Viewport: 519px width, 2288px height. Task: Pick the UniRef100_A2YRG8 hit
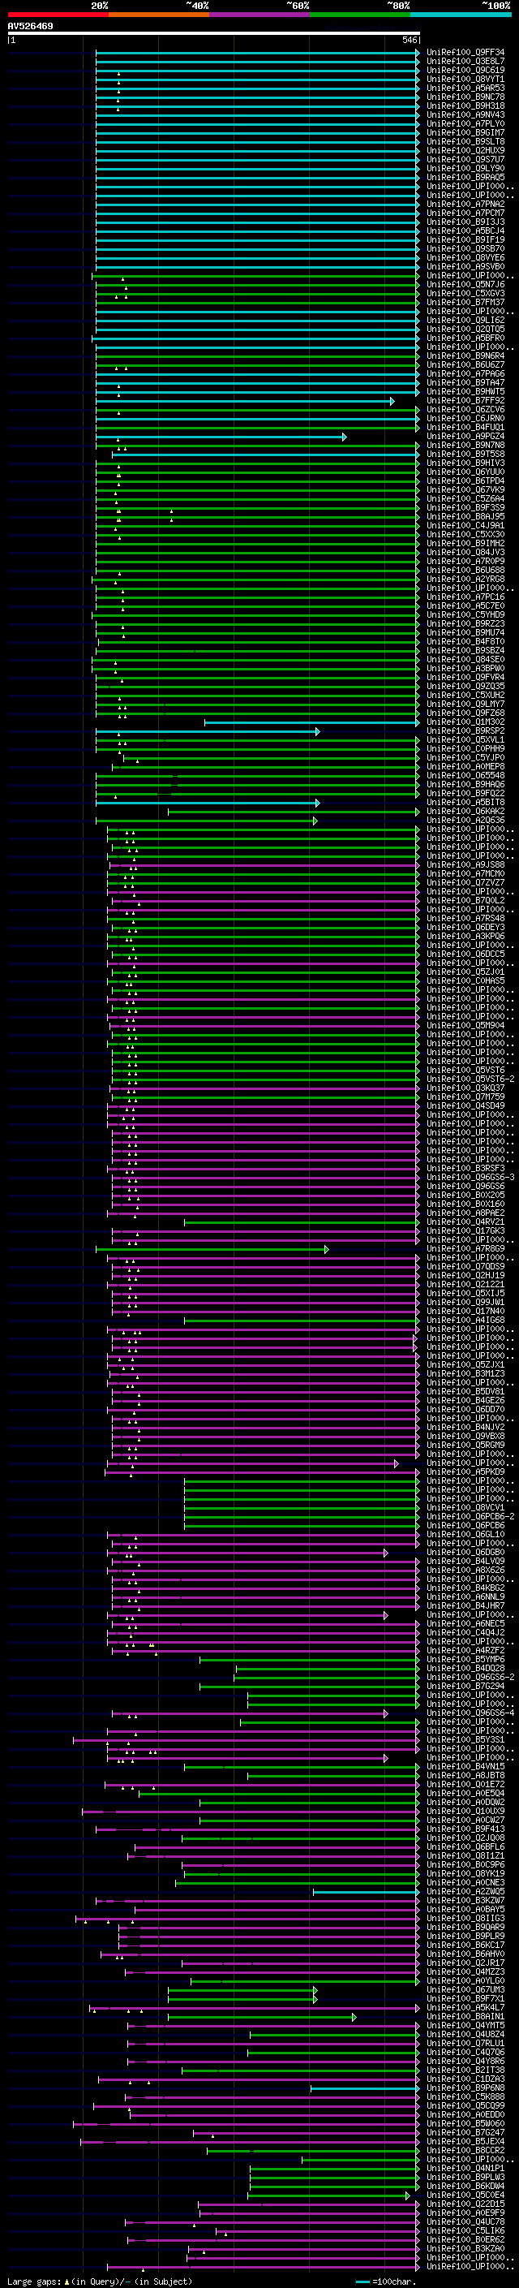(465, 580)
